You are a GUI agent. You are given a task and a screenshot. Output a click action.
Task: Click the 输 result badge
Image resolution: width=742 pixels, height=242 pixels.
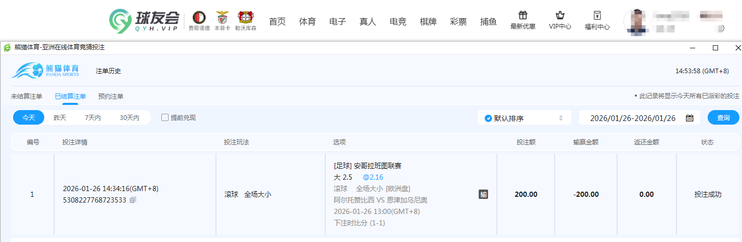click(483, 195)
